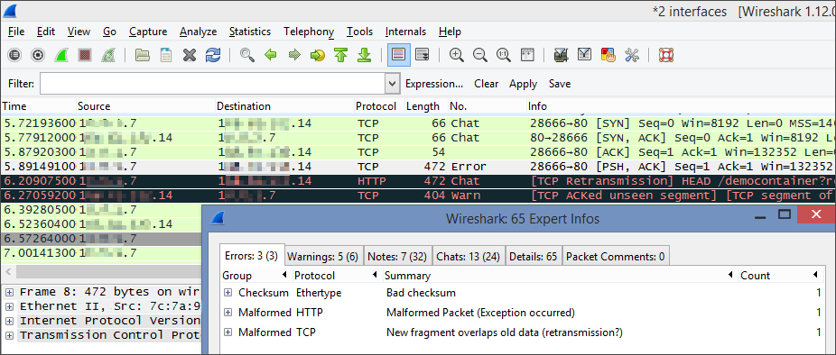Expand the Transmission Control Protocol tree
Screen dimensions: 836x355
click(x=10, y=335)
